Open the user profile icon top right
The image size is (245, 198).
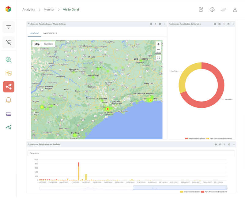[235, 9]
